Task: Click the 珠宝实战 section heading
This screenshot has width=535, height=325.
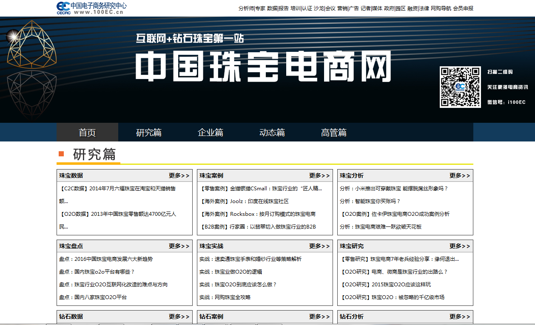Action: pyautogui.click(x=211, y=246)
